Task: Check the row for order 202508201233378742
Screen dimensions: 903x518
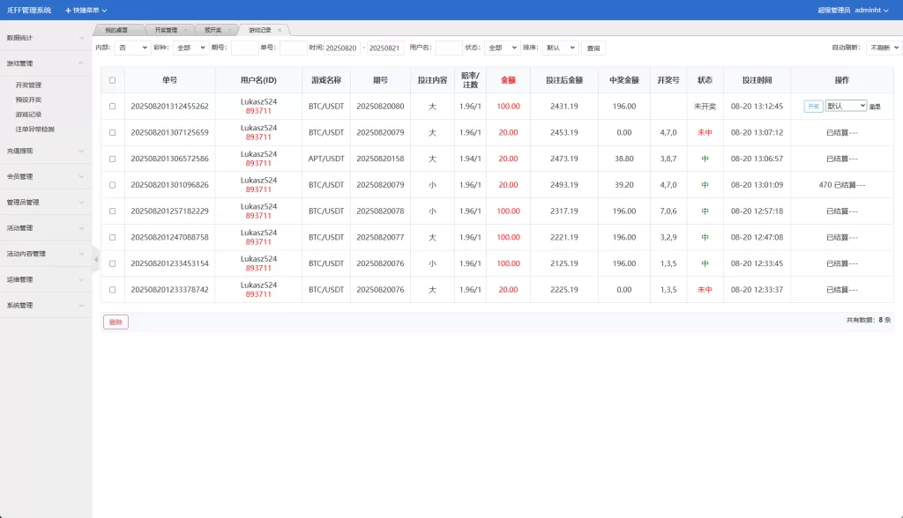Action: click(112, 290)
